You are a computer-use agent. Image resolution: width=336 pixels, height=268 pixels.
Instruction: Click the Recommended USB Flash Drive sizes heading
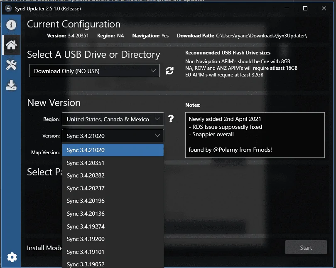point(228,53)
